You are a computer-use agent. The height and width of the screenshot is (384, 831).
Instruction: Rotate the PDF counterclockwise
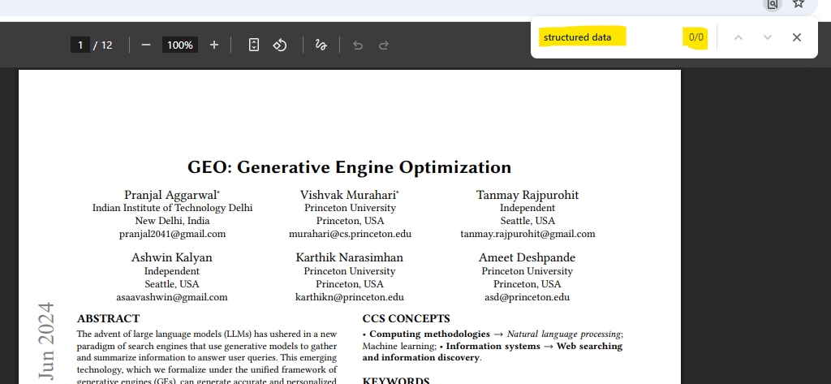pos(280,45)
